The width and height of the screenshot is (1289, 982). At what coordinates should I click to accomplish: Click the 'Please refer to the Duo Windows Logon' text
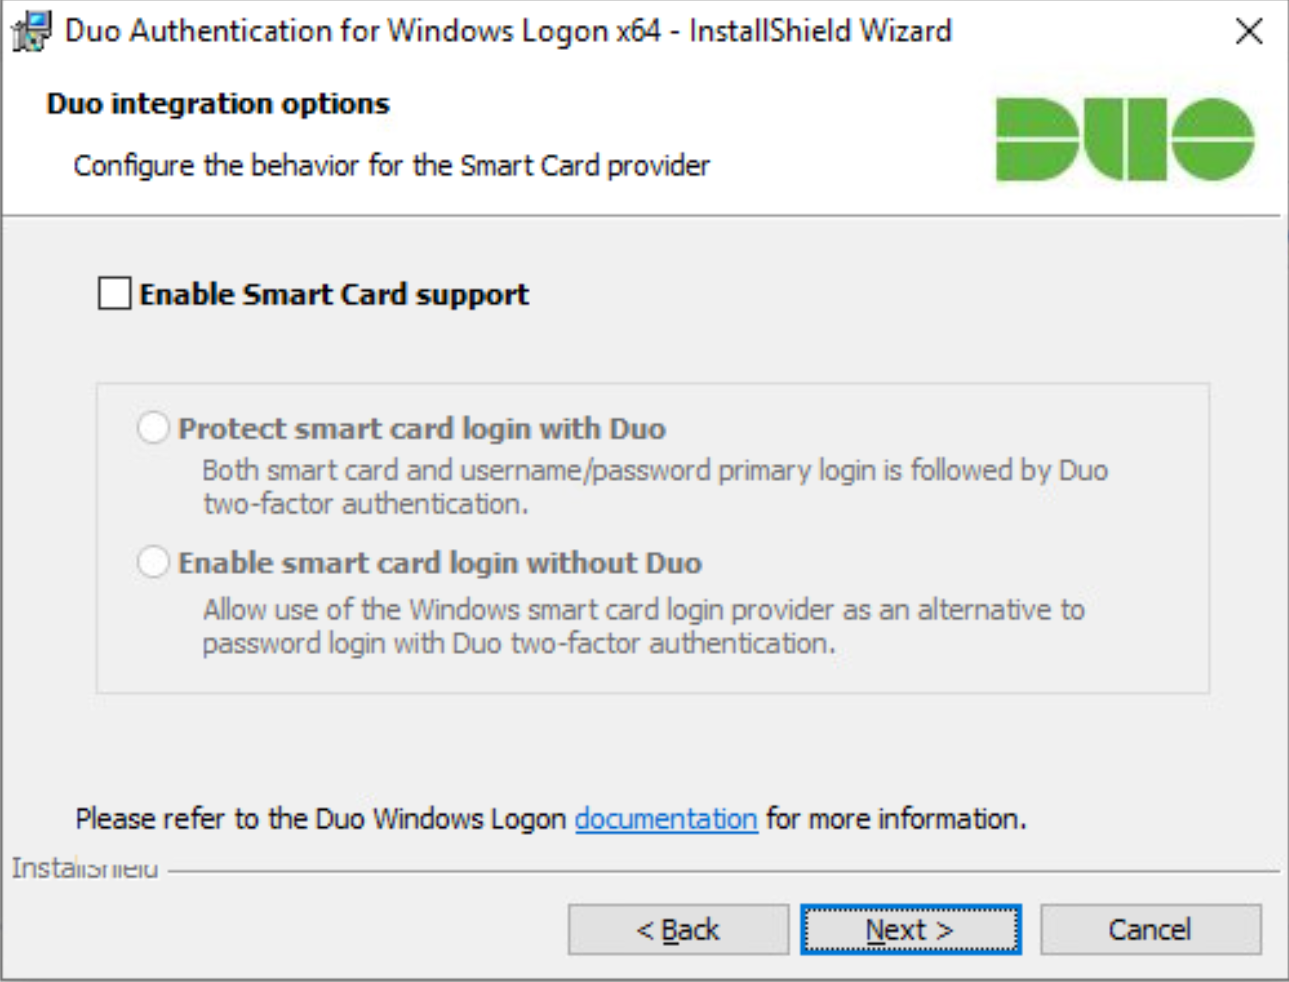[x=320, y=818]
